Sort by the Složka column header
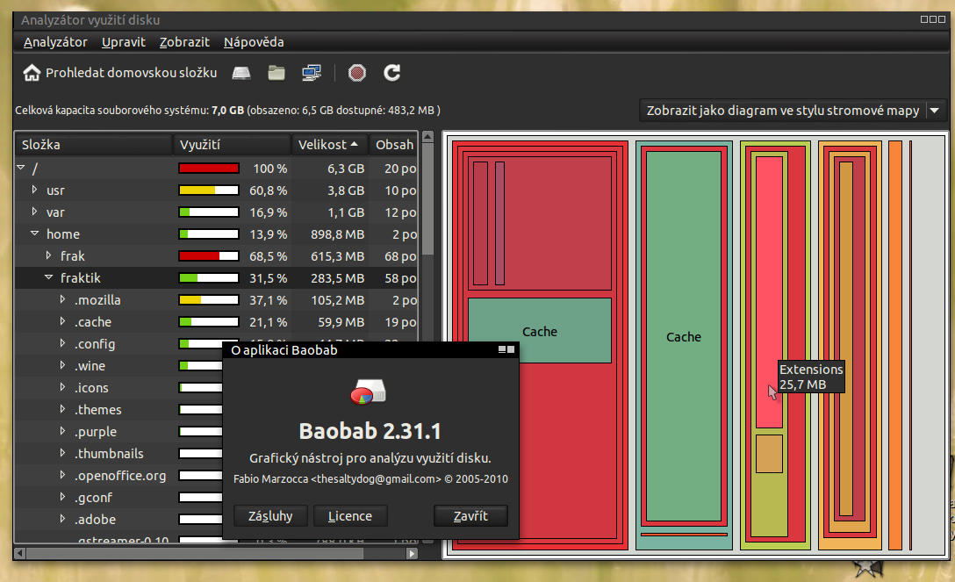 (94, 145)
